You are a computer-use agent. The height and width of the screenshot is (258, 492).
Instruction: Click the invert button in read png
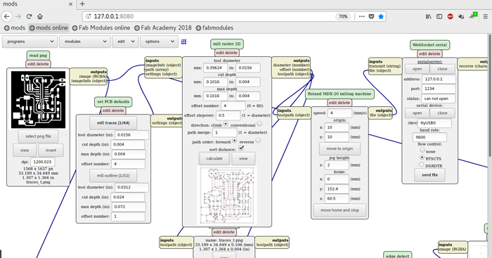pyautogui.click(x=51, y=150)
